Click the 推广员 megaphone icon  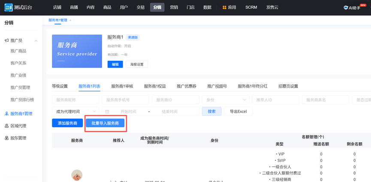coord(6,41)
